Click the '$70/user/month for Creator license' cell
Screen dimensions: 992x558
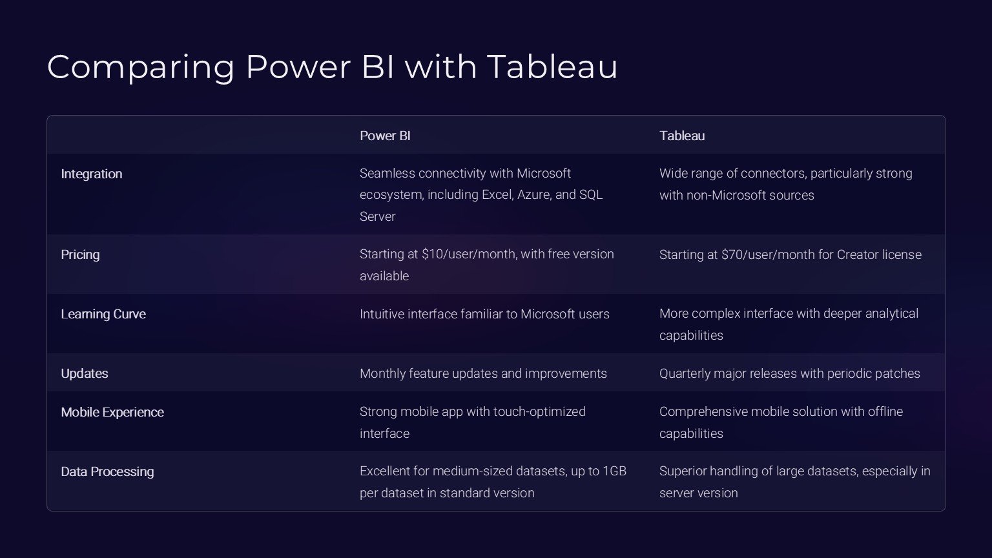point(790,254)
